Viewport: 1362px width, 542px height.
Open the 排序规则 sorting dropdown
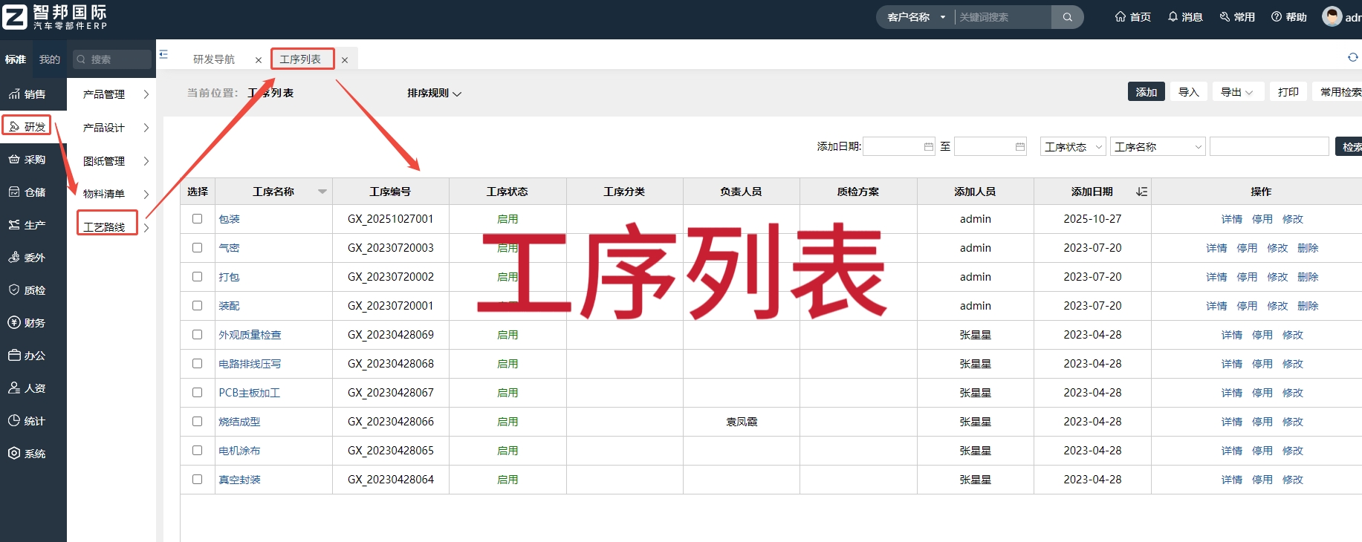tap(434, 94)
